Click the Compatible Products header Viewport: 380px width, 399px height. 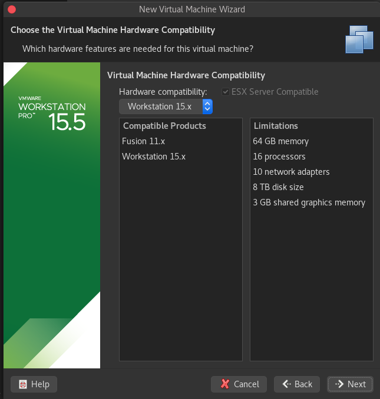[x=164, y=126]
